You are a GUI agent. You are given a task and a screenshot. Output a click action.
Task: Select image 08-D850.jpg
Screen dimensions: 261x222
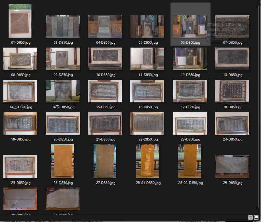click(20, 59)
